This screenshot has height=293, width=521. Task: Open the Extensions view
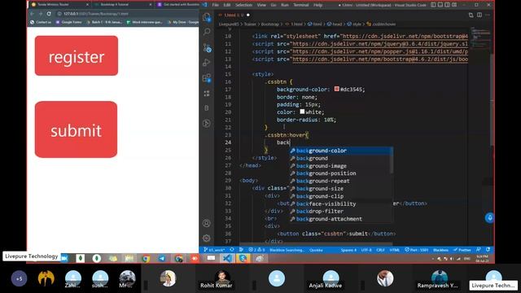coord(207,78)
